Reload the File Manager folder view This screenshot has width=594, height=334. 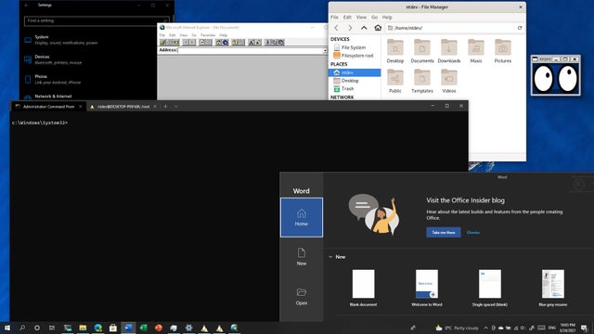(520, 28)
